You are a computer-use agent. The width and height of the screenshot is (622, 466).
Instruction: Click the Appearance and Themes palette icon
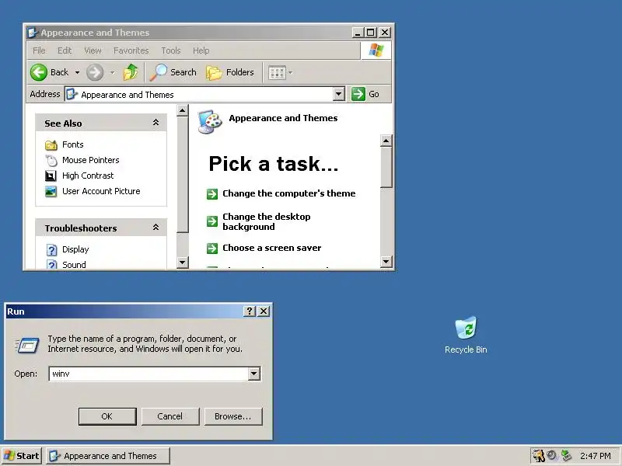210,122
